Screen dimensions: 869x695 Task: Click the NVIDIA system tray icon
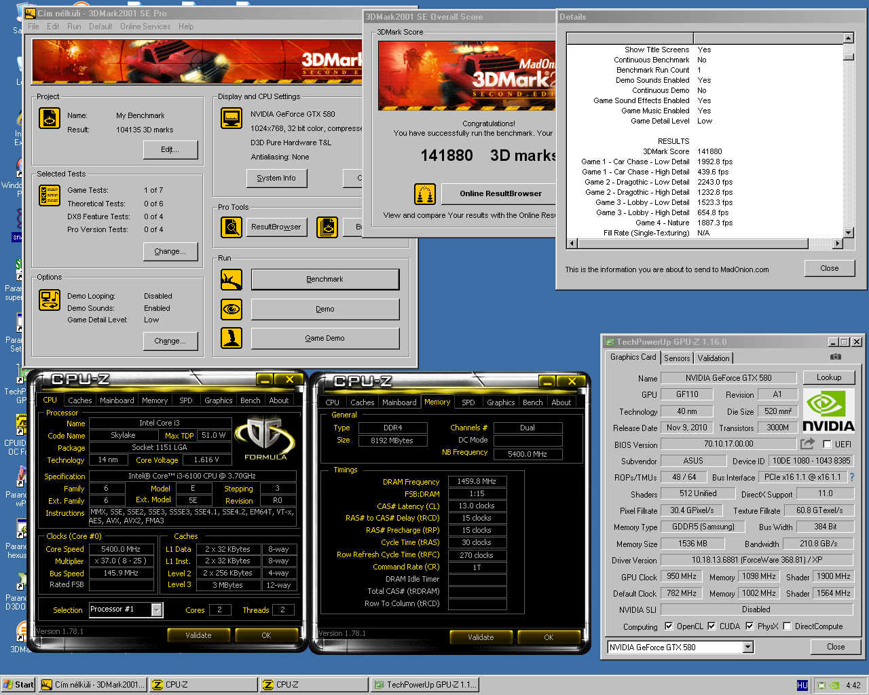(x=834, y=685)
